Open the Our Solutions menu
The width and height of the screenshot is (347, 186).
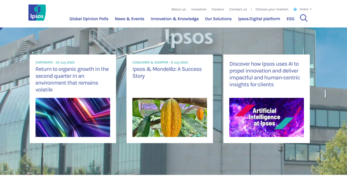(x=218, y=19)
